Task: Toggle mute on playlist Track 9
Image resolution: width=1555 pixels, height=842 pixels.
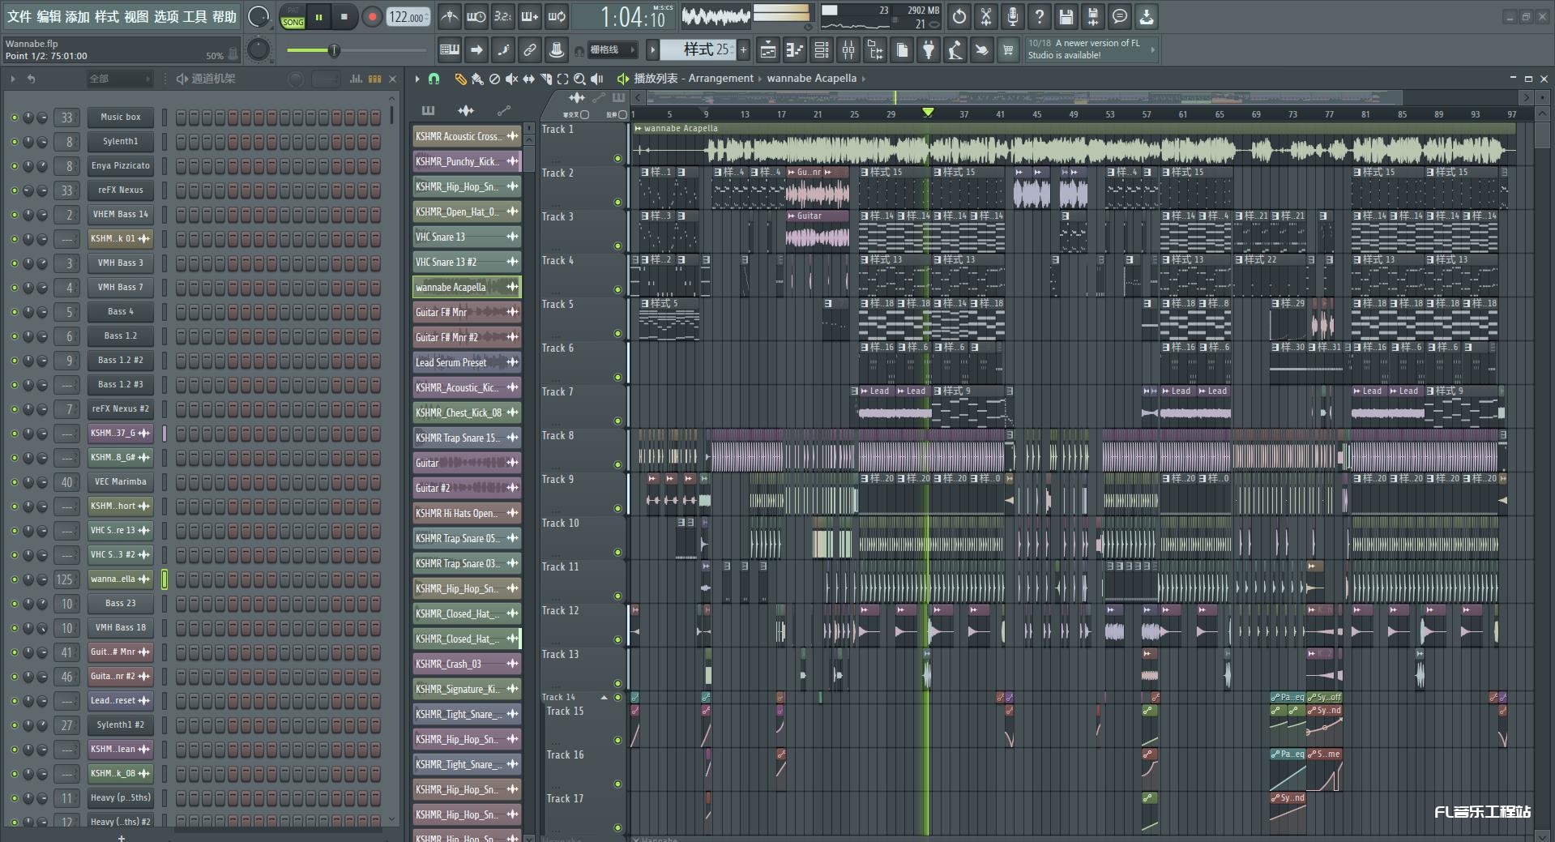Action: 618,508
